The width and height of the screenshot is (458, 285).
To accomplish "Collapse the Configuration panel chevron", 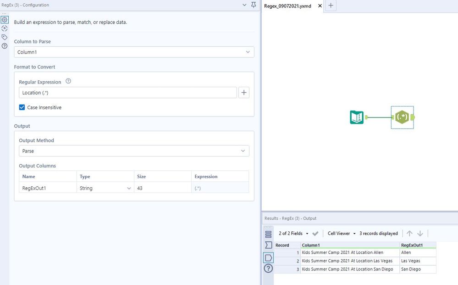I will coord(244,5).
